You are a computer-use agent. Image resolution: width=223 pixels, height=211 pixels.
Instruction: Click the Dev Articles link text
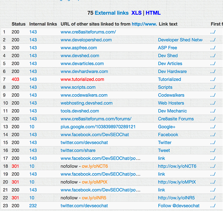[170, 64]
